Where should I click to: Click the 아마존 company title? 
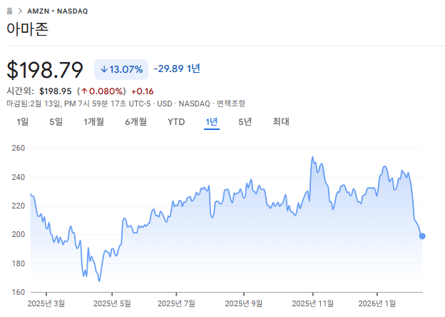[28, 29]
